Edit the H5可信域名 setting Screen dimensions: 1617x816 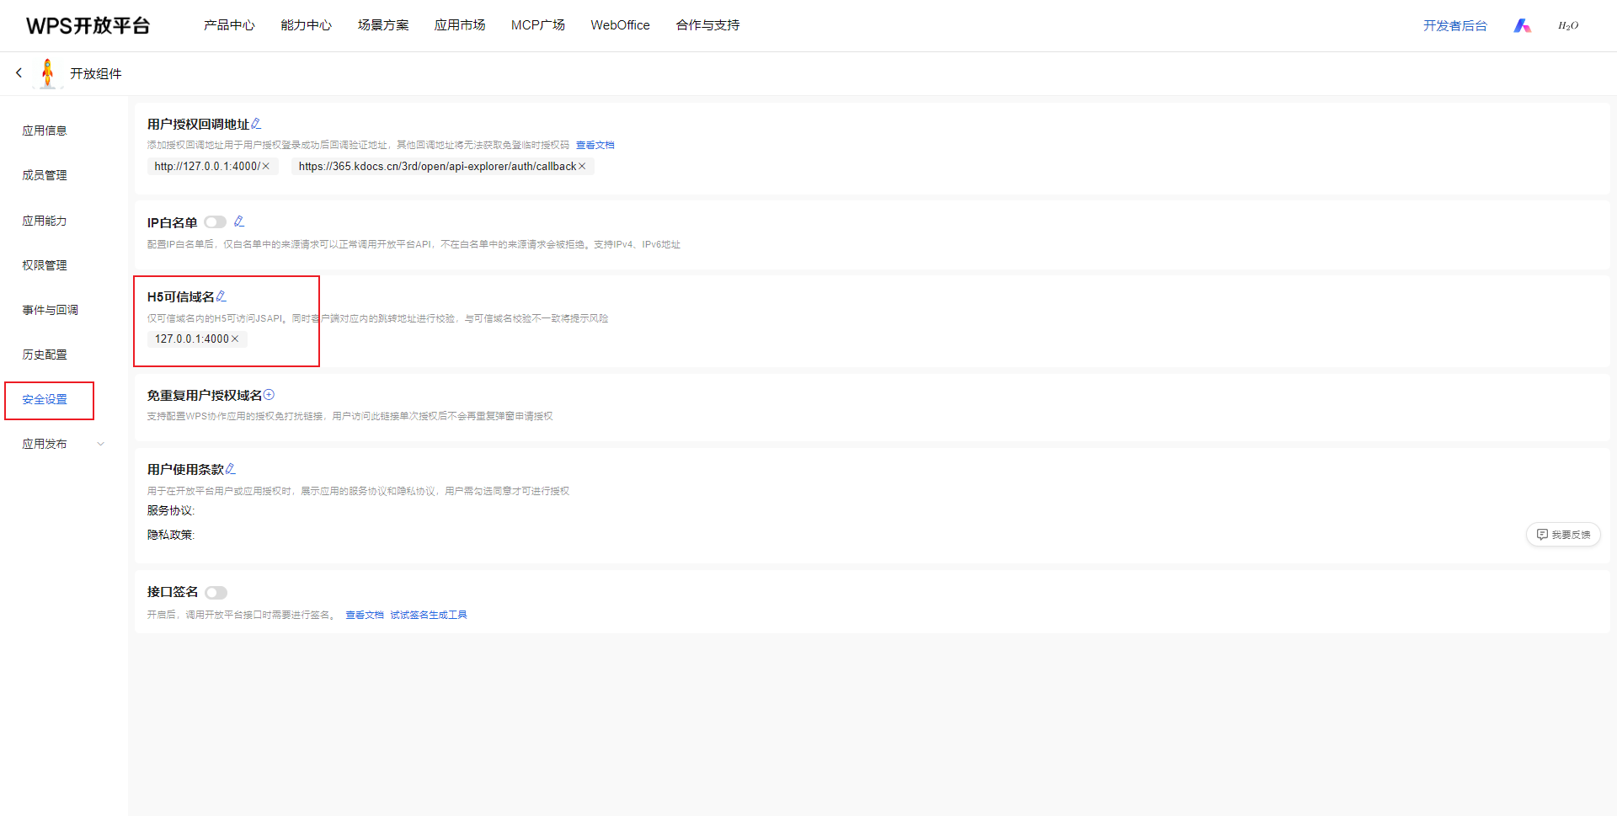pyautogui.click(x=221, y=296)
